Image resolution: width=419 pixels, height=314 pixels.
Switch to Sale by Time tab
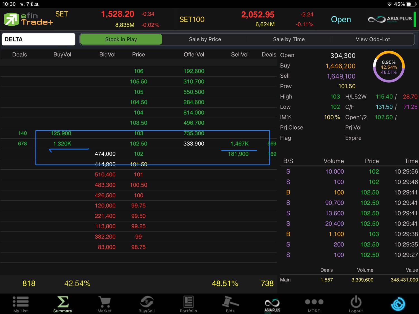(289, 39)
